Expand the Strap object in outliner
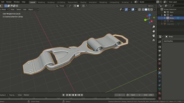The height and width of the screenshot is (103, 184). click(x=165, y=18)
